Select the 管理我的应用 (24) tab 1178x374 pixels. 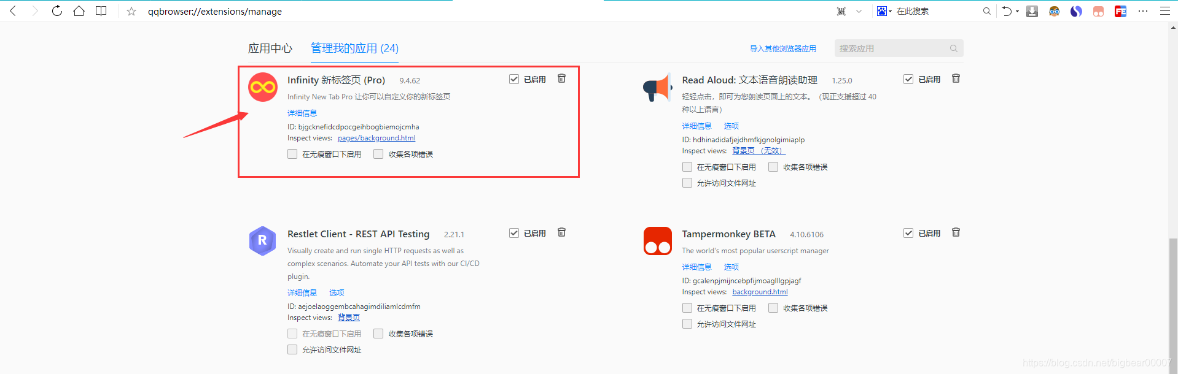coord(354,48)
